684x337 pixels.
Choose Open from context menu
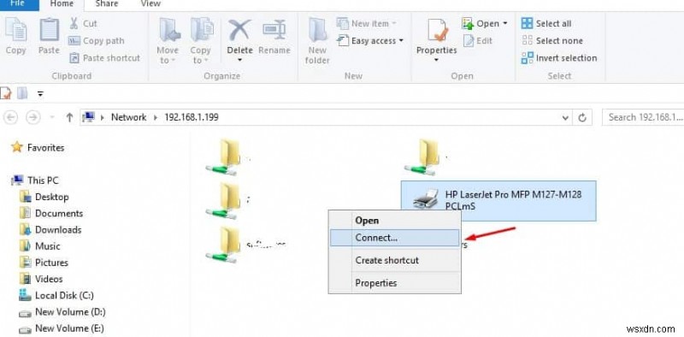[x=394, y=221]
